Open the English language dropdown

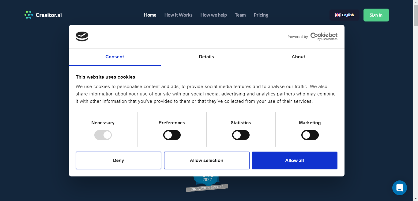point(345,15)
